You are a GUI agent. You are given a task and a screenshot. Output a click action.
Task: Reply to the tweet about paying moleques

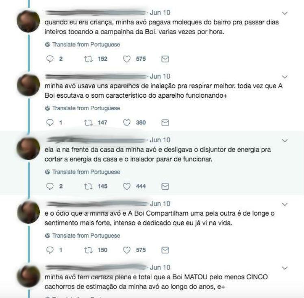coord(50,59)
